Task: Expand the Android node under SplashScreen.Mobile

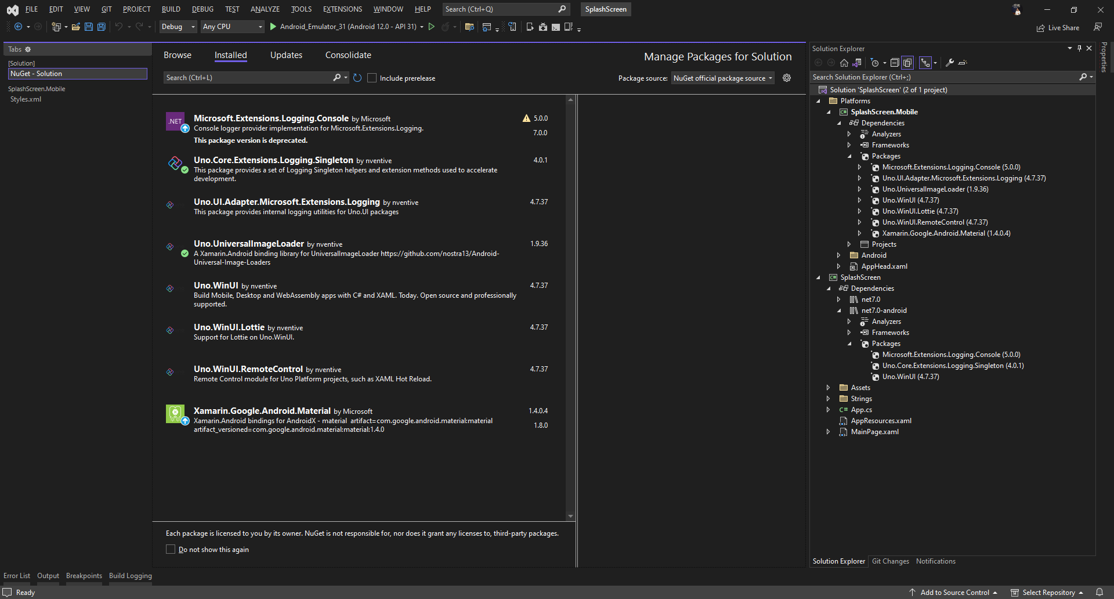Action: tap(838, 255)
